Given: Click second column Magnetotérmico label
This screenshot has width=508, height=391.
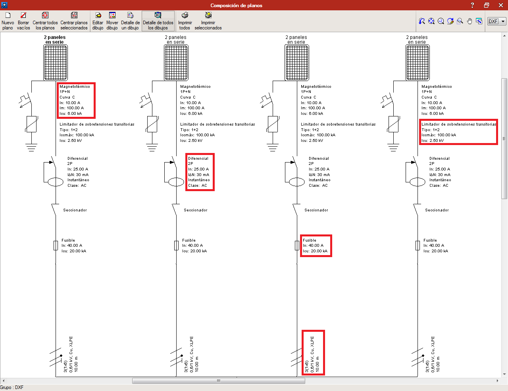Looking at the screenshot, I should [x=195, y=86].
